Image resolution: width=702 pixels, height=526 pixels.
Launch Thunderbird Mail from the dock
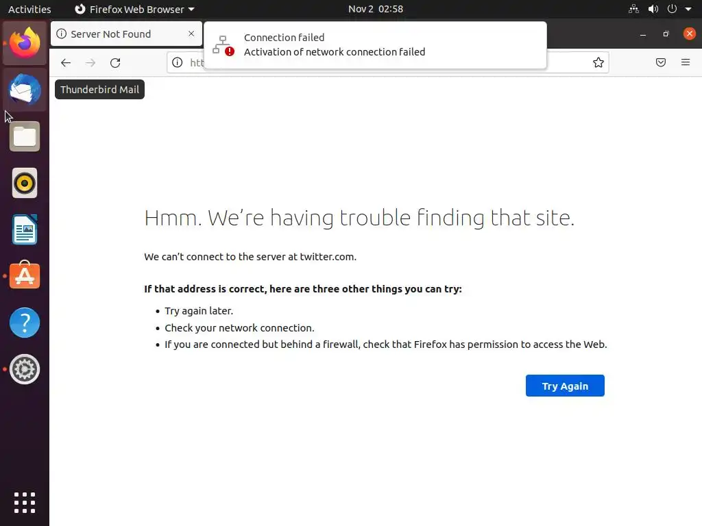coord(25,90)
